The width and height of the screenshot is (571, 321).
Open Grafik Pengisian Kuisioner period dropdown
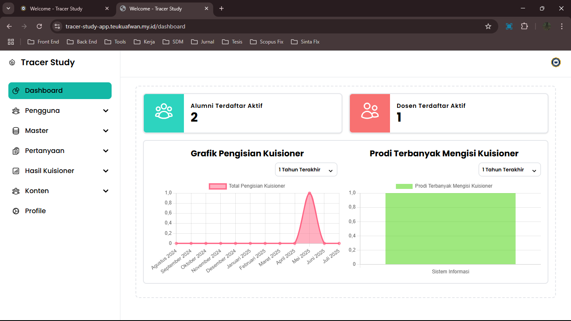(x=306, y=170)
